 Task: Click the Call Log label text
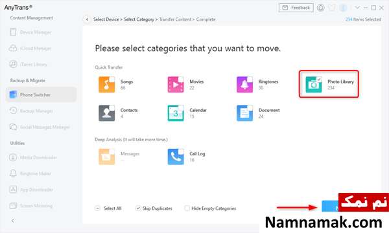(197, 154)
